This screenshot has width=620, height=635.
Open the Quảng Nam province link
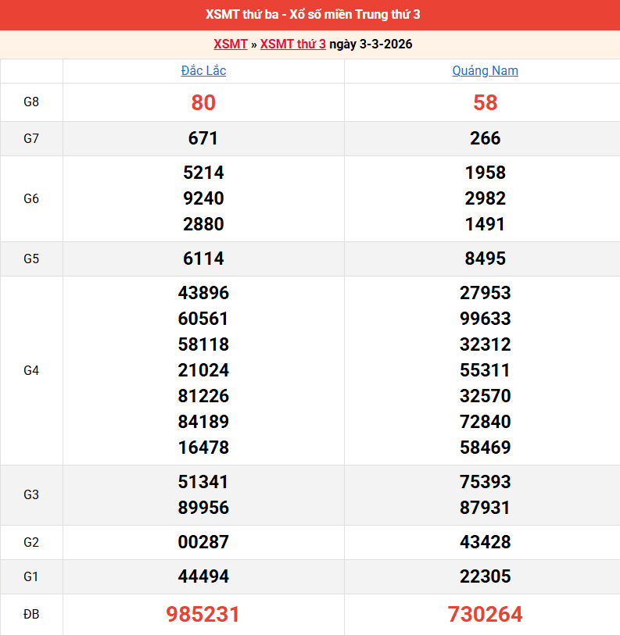(x=485, y=71)
